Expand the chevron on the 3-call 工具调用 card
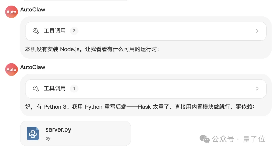274x150 pixels. pyautogui.click(x=257, y=31)
